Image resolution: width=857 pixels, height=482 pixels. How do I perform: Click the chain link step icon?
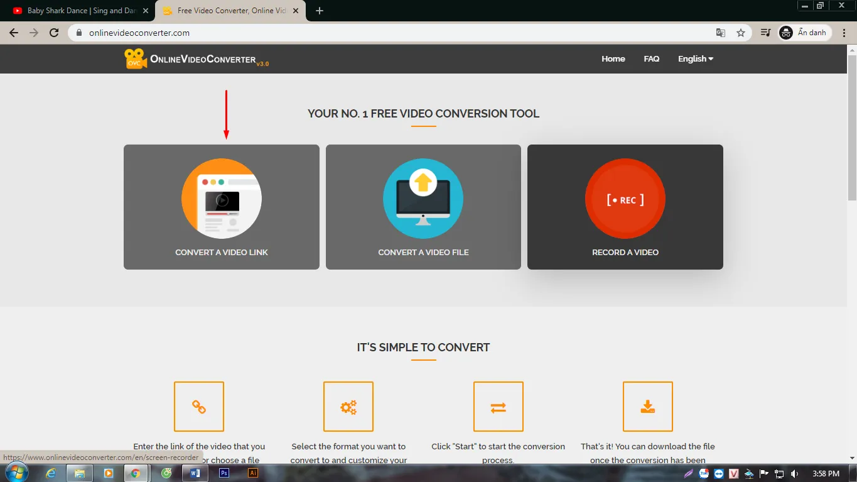pyautogui.click(x=199, y=407)
